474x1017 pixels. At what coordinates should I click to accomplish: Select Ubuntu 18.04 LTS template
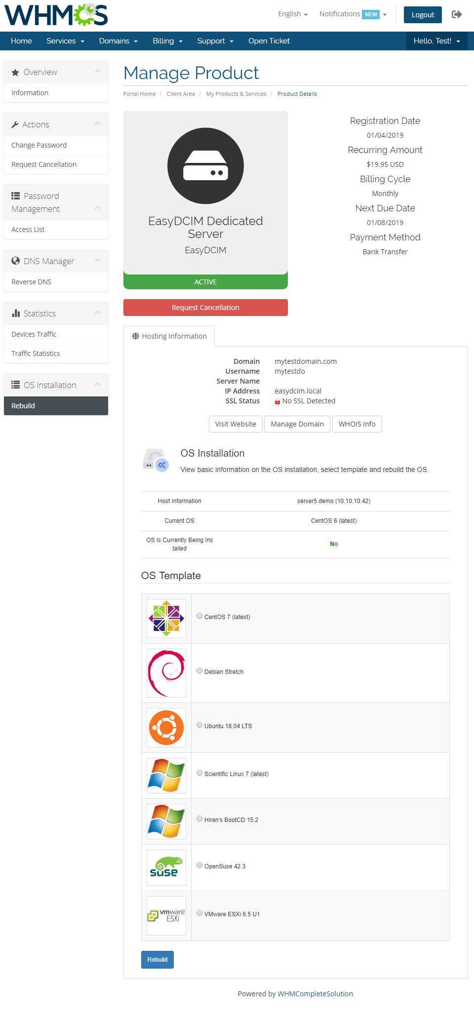click(199, 725)
